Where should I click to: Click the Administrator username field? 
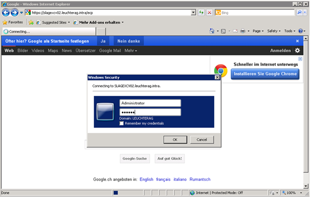[x=150, y=103]
